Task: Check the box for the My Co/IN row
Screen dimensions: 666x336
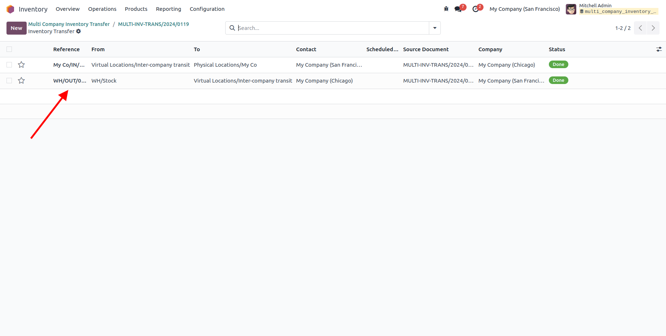Action: click(x=9, y=65)
